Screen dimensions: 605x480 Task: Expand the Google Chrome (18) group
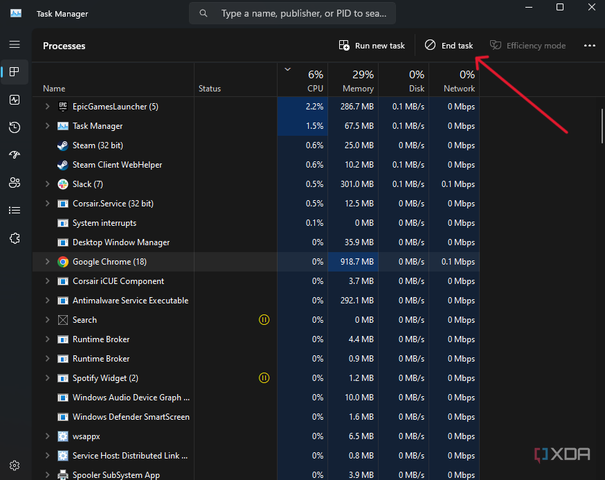[48, 261]
